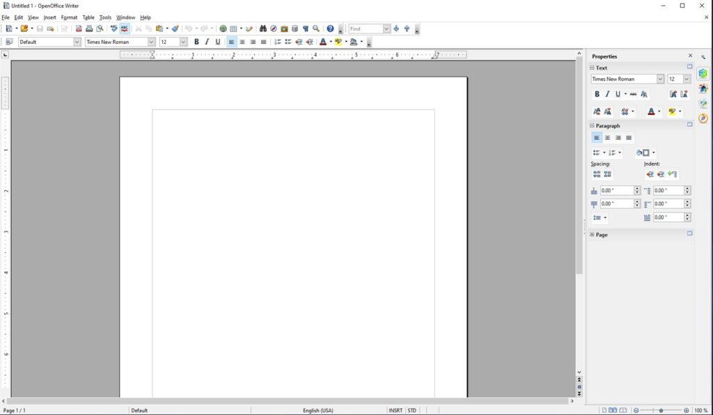
Task: Open the Insert menu
Action: (49, 17)
